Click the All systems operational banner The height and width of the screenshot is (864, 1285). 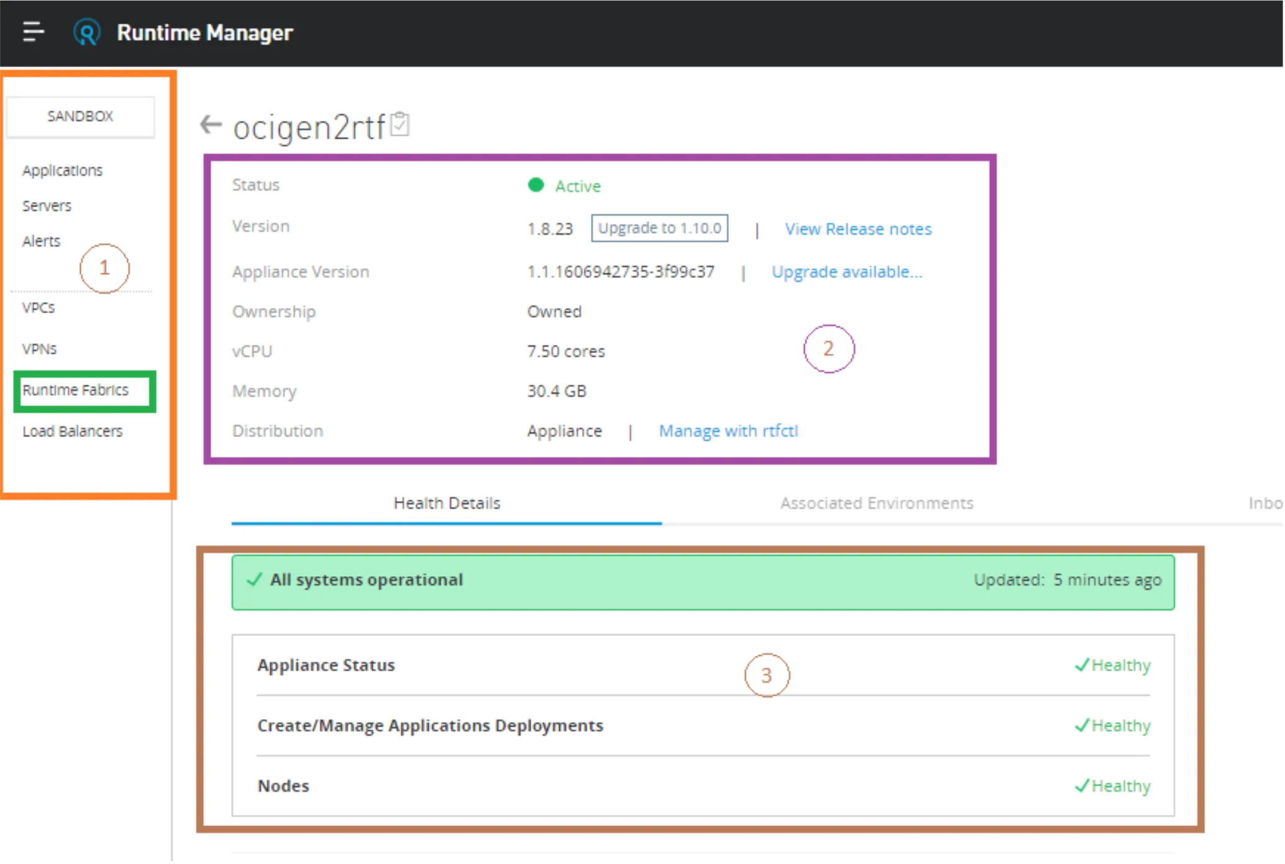click(703, 582)
